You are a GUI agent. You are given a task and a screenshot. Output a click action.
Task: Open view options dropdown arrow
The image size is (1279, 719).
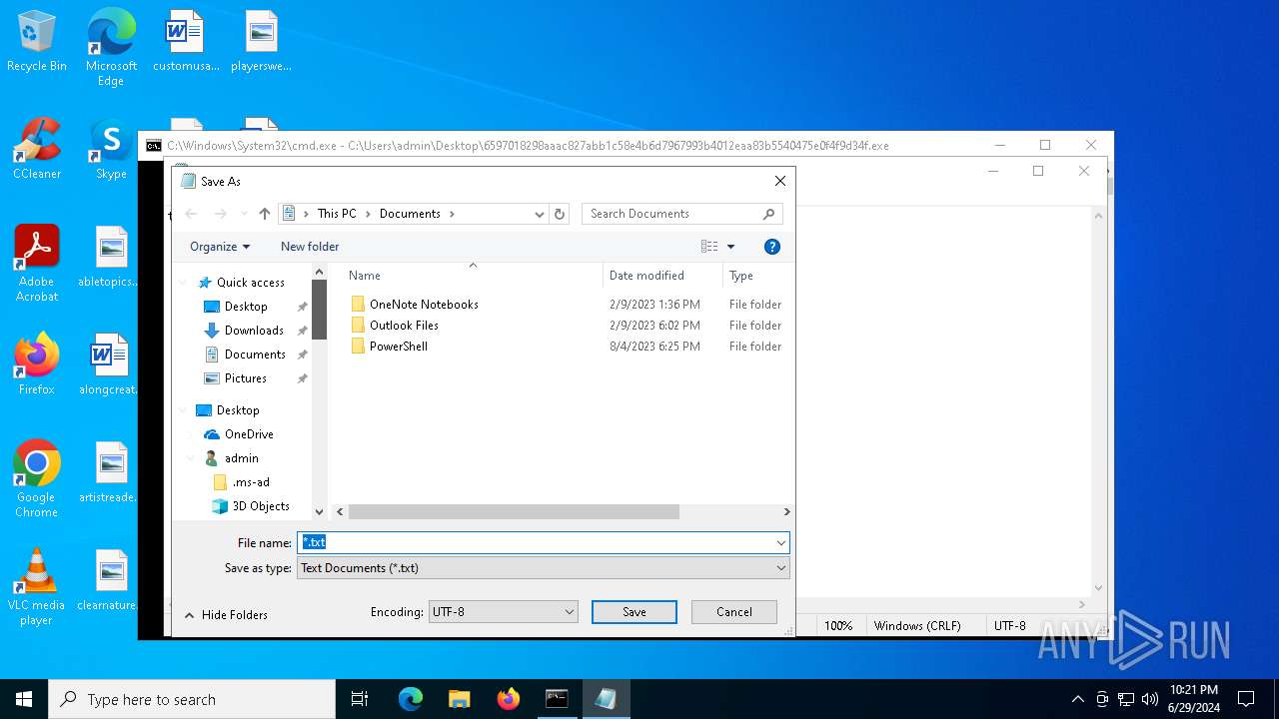(x=730, y=247)
